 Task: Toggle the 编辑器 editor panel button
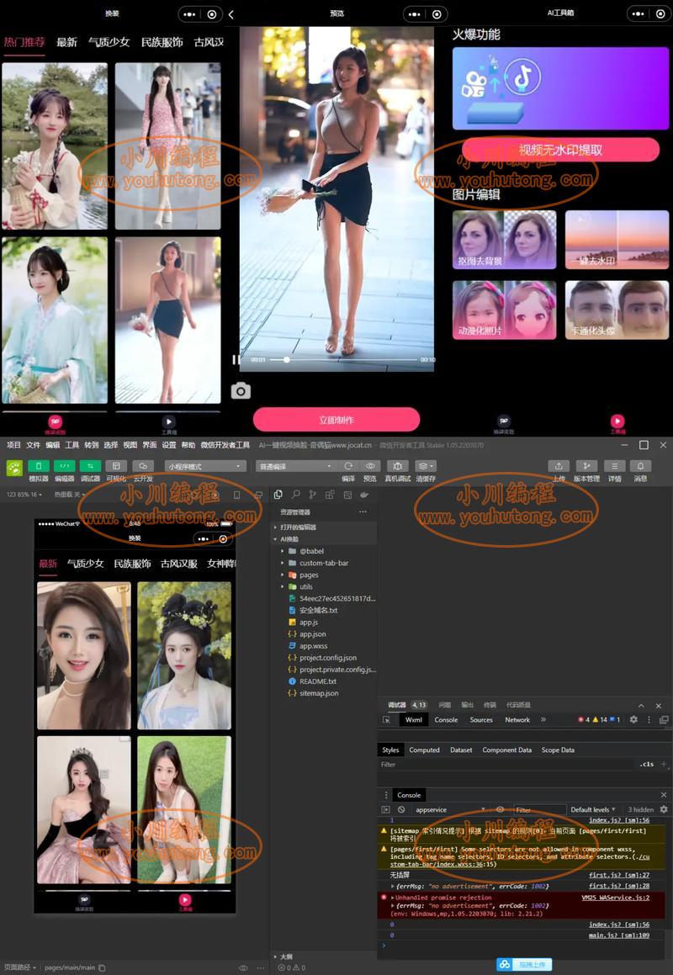point(65,466)
